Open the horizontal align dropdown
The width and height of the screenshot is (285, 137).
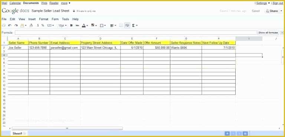(x=113, y=25)
